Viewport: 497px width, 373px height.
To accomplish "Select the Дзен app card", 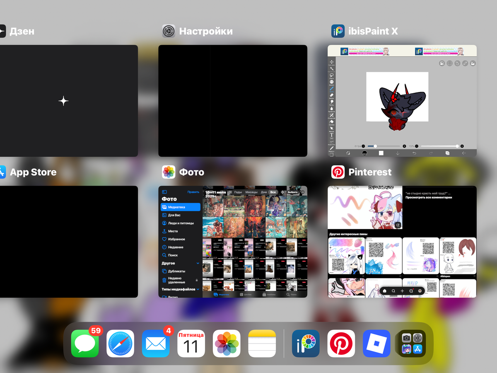I will tap(69, 101).
